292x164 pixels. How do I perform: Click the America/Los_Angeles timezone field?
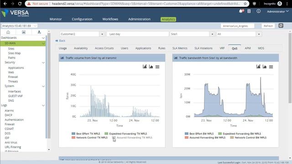237,26
